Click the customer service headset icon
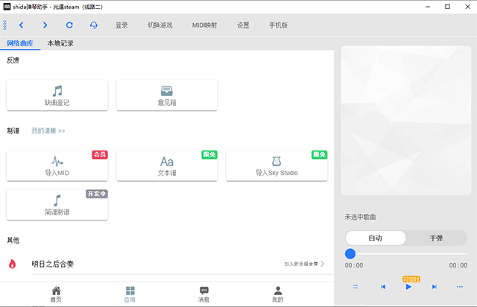The image size is (477, 307). pyautogui.click(x=94, y=25)
